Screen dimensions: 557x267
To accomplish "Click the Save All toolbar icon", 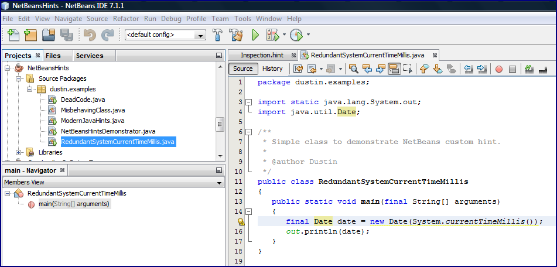I will (66, 35).
